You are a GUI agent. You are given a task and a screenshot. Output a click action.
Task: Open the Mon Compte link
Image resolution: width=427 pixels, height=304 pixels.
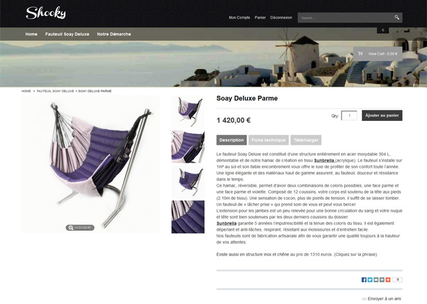coord(239,18)
